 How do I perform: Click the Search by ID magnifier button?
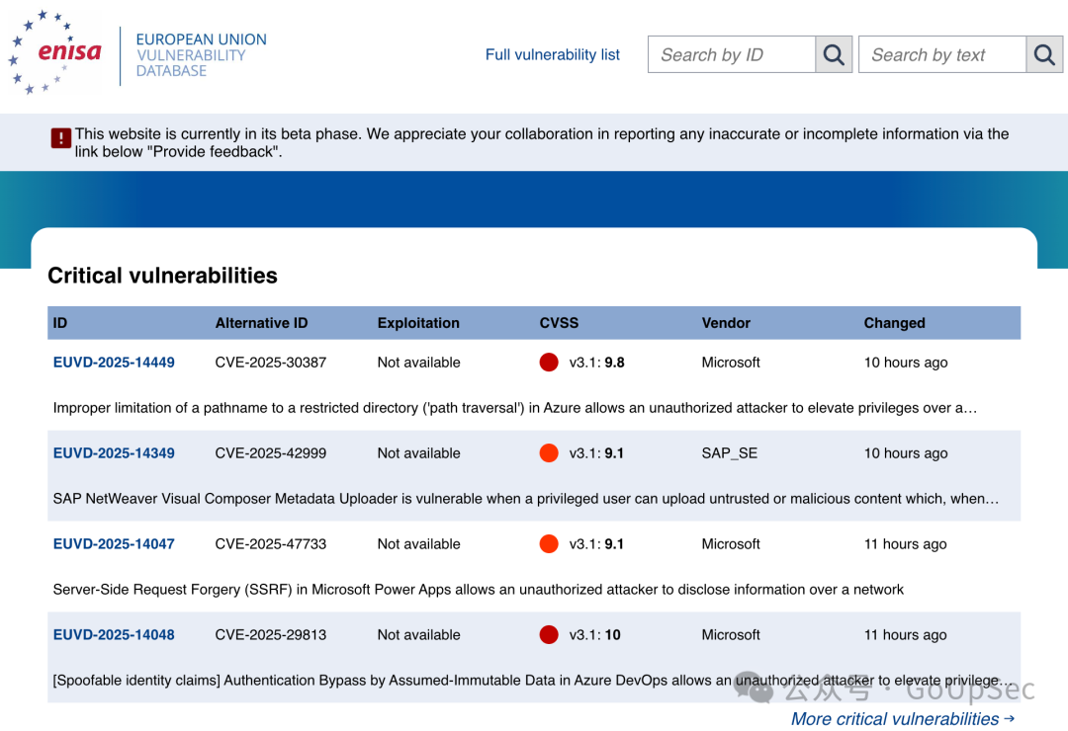pos(834,54)
